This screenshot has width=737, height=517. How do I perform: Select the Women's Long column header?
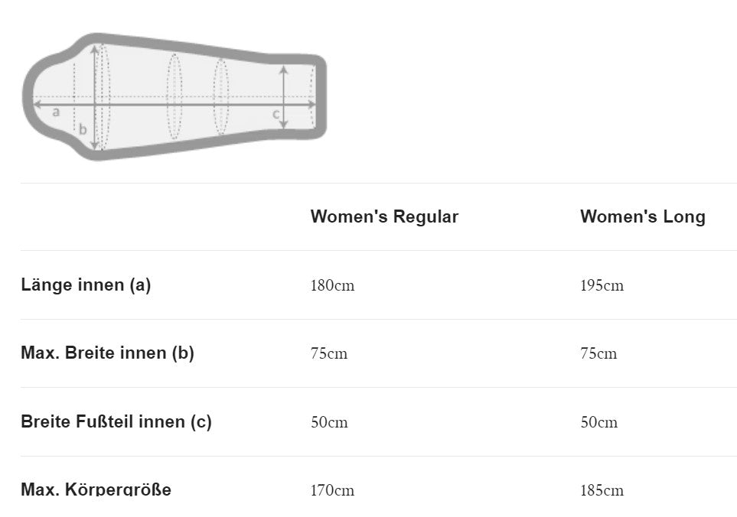(642, 216)
